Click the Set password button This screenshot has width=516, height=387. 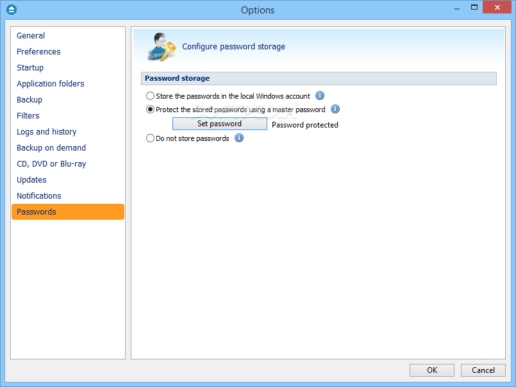(219, 124)
